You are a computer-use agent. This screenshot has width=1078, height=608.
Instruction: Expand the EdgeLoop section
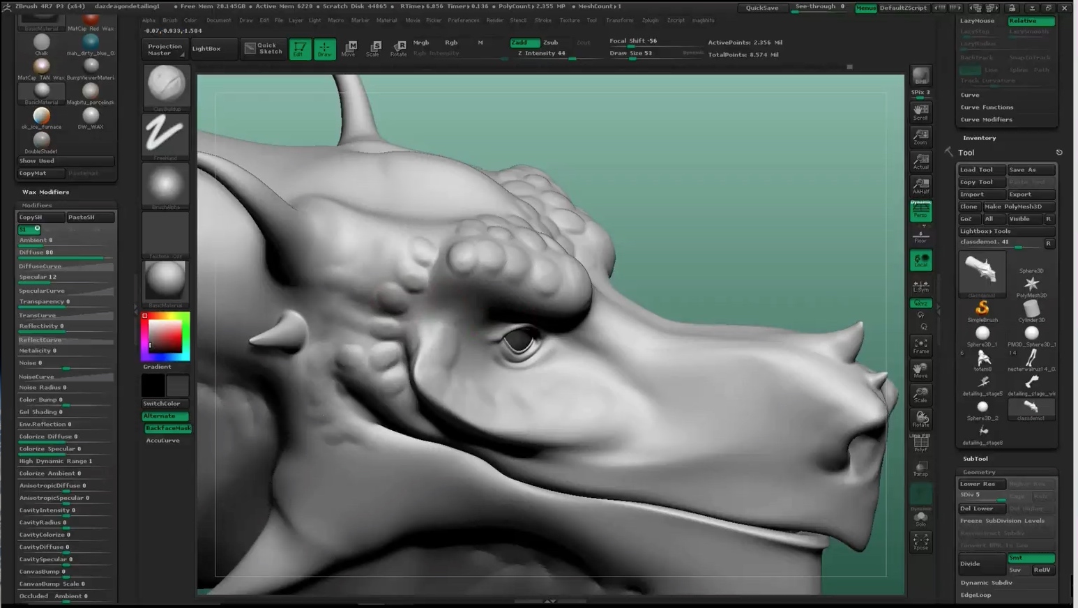pyautogui.click(x=975, y=595)
